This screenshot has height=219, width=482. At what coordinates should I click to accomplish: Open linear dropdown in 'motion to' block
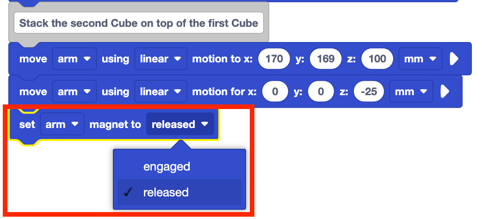[161, 59]
